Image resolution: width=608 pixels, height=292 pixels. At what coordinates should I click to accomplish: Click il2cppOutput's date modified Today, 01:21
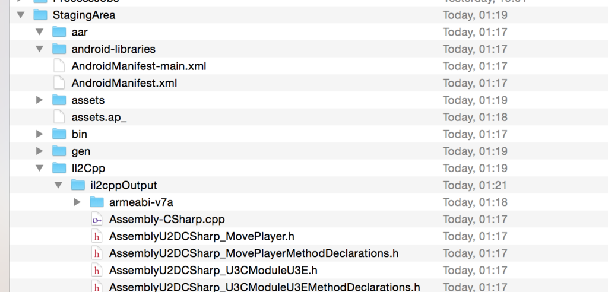475,186
